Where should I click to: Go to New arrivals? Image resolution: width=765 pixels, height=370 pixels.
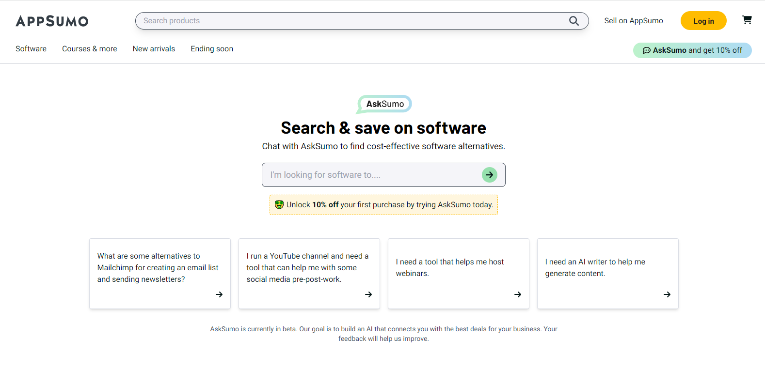pyautogui.click(x=154, y=49)
